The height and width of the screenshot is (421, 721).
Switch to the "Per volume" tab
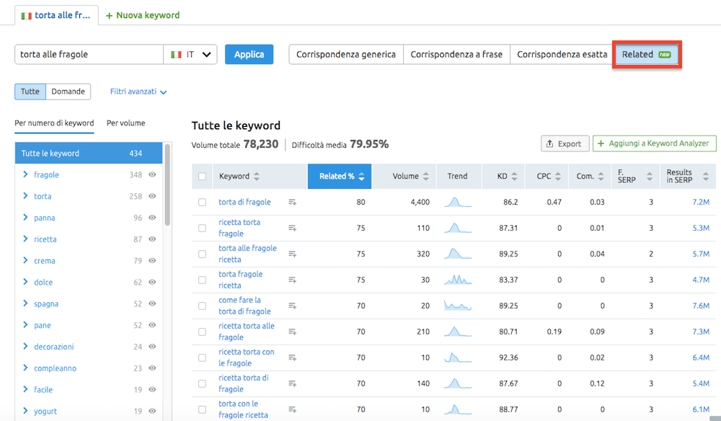point(127,123)
